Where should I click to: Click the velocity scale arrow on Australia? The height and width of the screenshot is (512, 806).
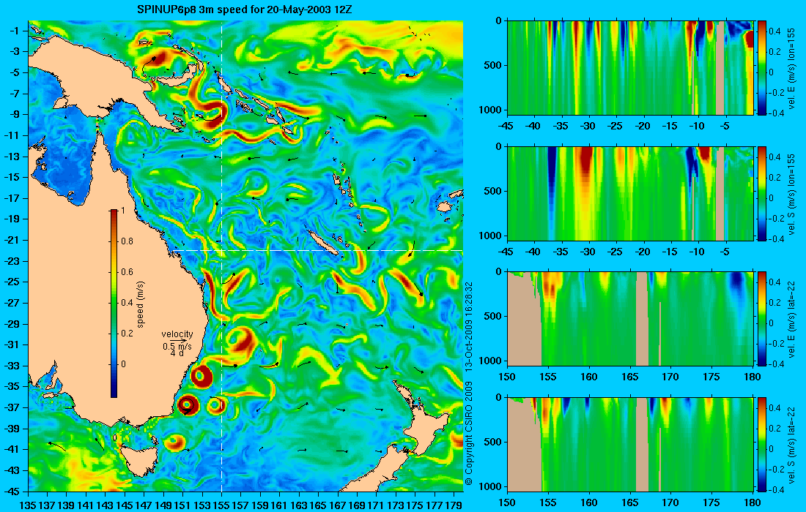tap(177, 341)
